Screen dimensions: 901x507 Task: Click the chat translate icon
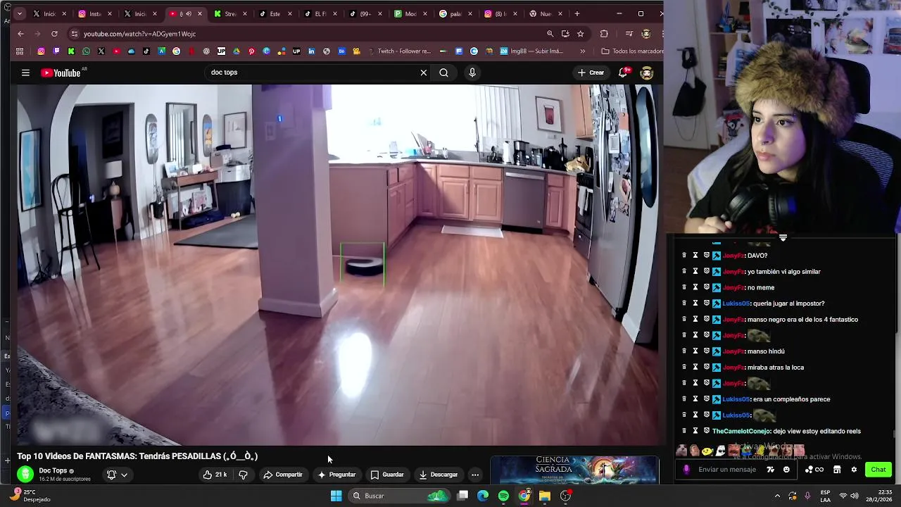(770, 470)
